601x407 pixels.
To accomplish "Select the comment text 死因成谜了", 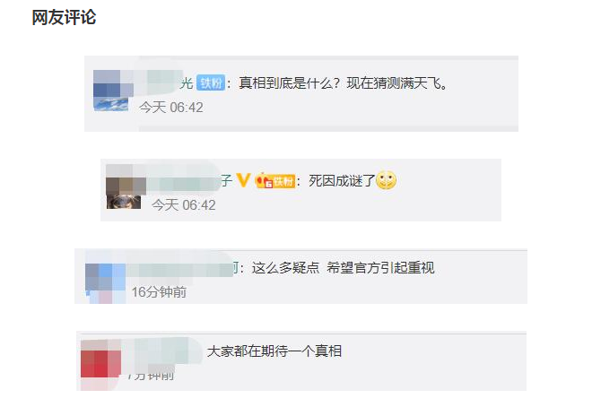I will coord(342,180).
